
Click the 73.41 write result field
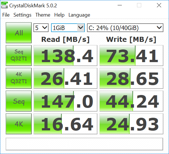[x=131, y=55]
